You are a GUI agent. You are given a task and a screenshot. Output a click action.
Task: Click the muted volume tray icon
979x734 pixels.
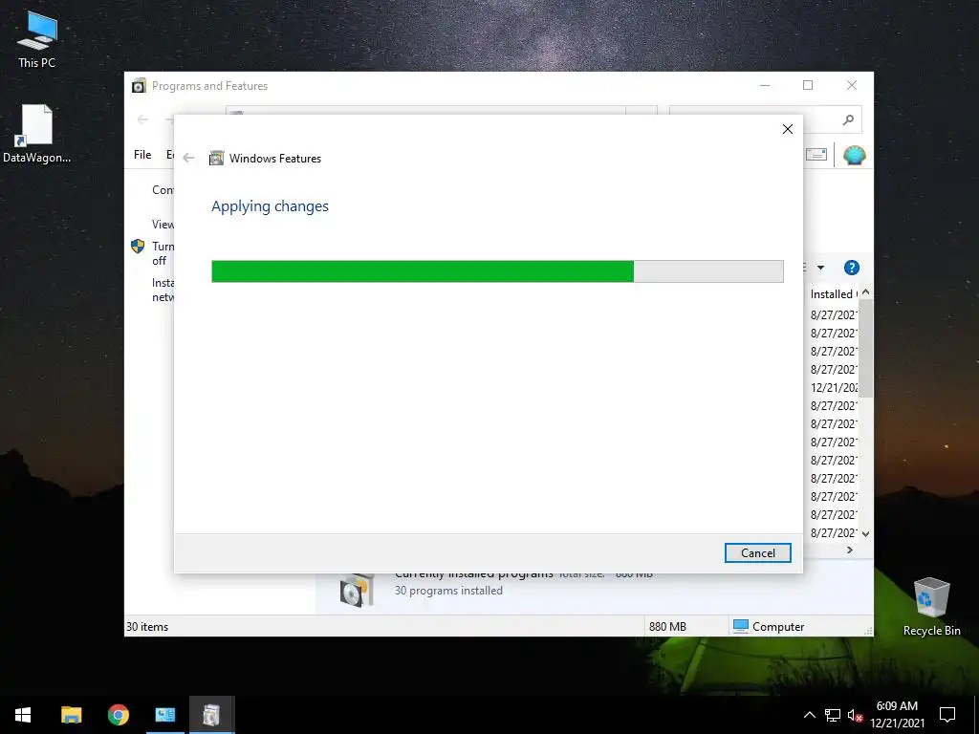click(x=855, y=715)
